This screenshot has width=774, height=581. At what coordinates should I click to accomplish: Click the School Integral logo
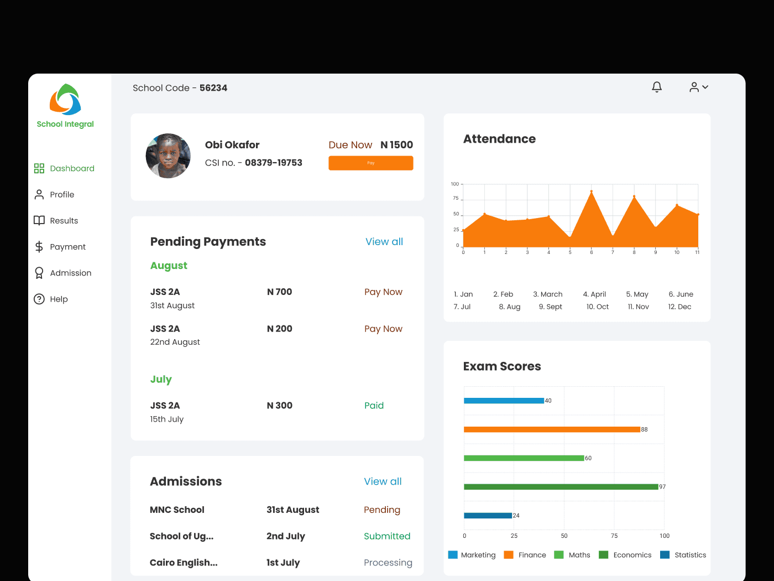click(65, 106)
